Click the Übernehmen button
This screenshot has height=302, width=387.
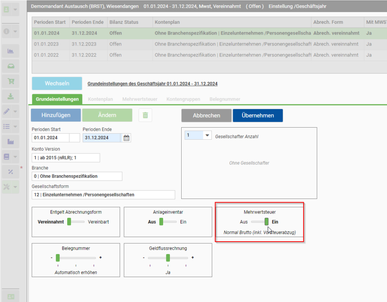coord(258,116)
